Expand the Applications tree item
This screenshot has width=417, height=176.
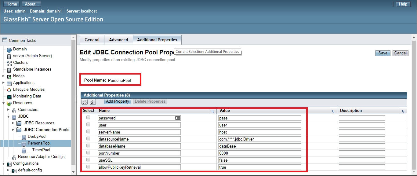3,82
